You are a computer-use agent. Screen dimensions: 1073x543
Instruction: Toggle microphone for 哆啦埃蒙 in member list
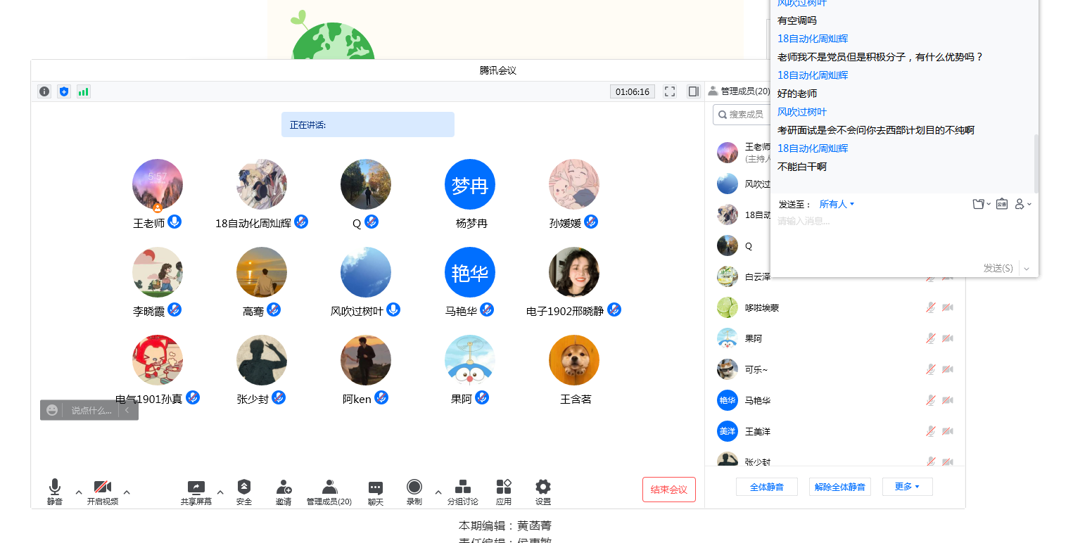pos(930,307)
